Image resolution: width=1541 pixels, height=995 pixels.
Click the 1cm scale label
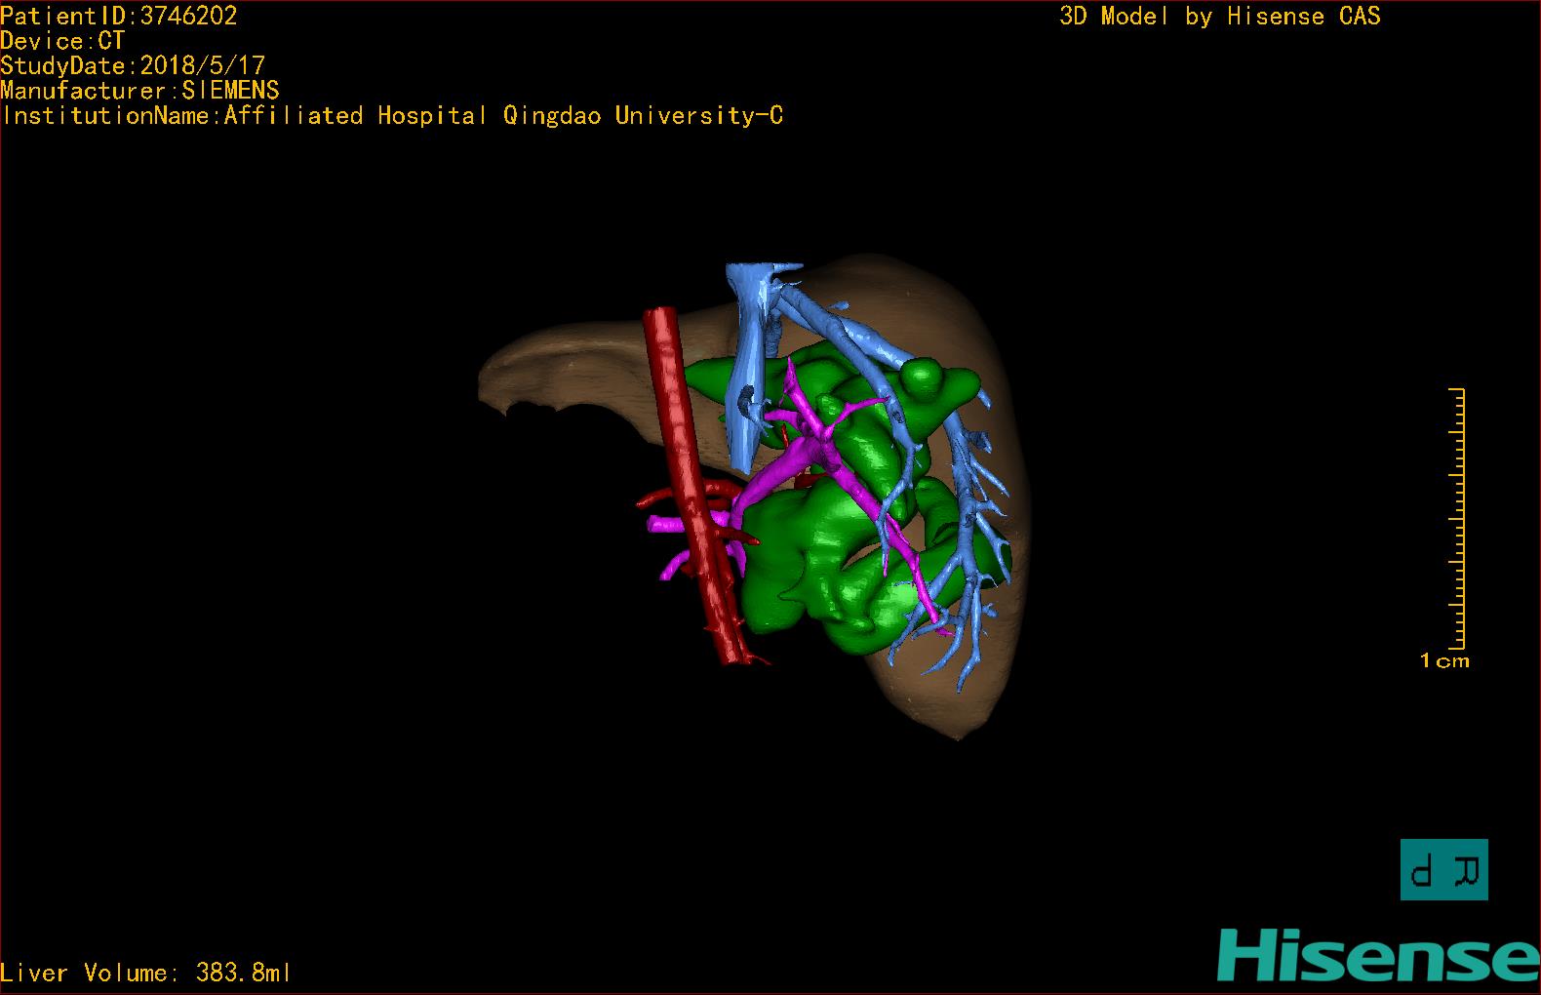[1444, 660]
